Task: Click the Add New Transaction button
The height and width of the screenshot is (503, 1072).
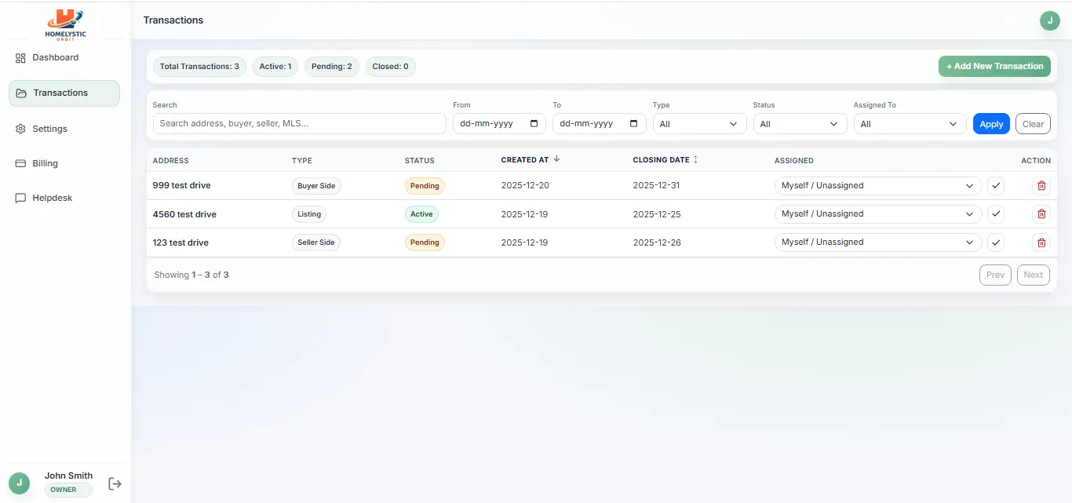Action: tap(994, 66)
